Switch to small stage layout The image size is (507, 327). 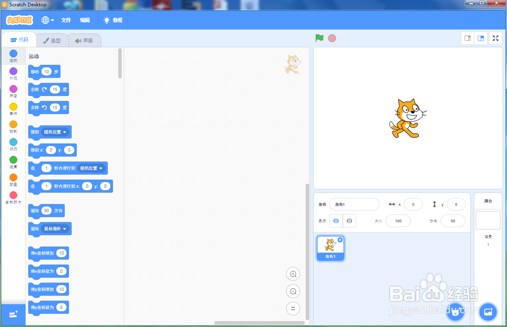468,38
